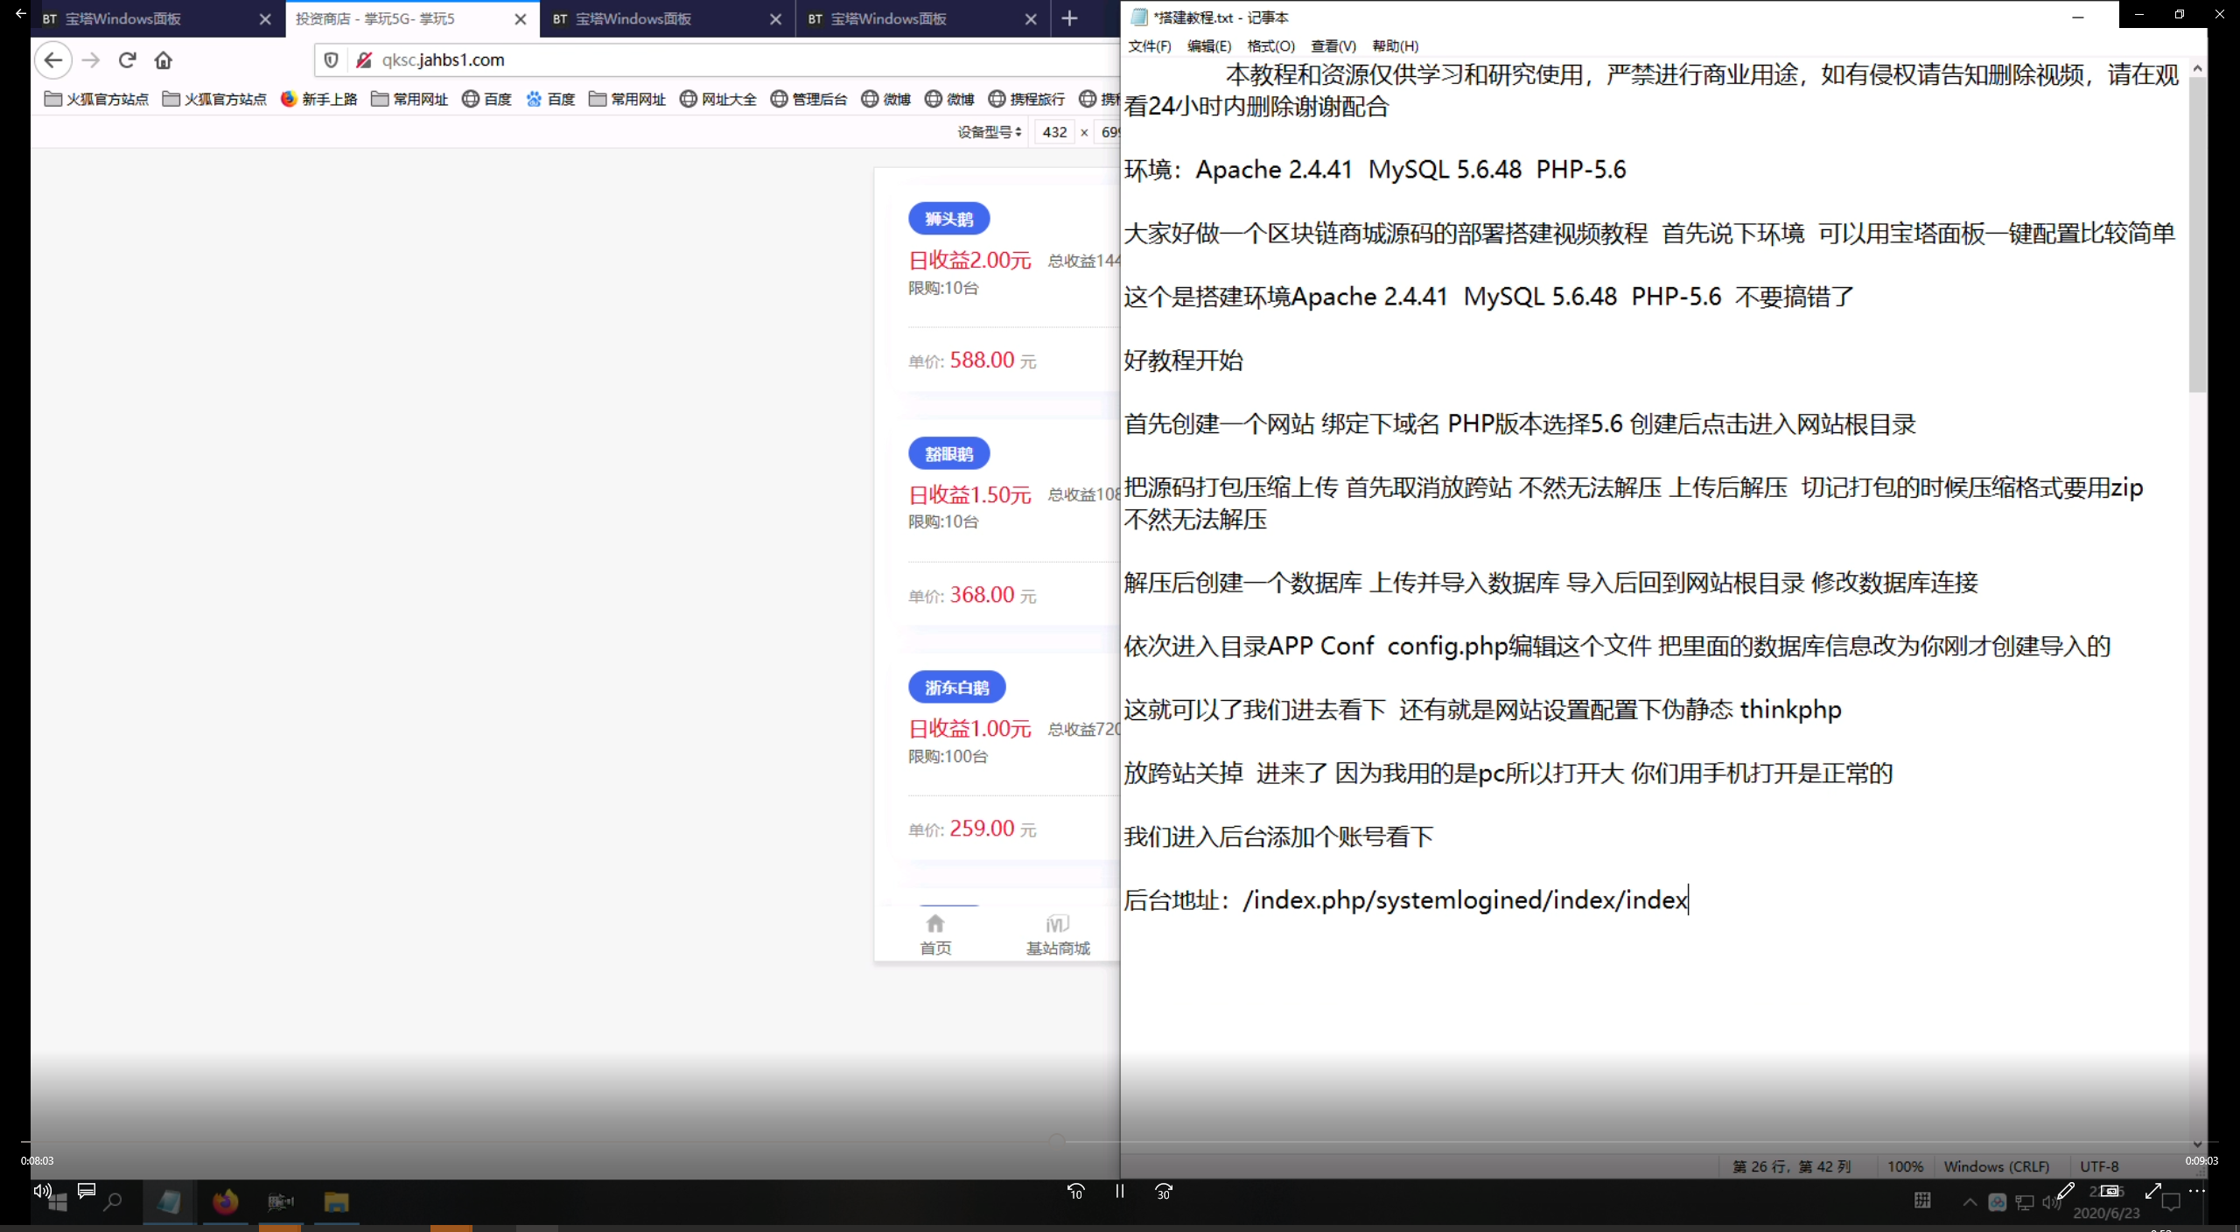2240x1232 pixels.
Task: Toggle fullscreen mode of video player
Action: pyautogui.click(x=2153, y=1191)
